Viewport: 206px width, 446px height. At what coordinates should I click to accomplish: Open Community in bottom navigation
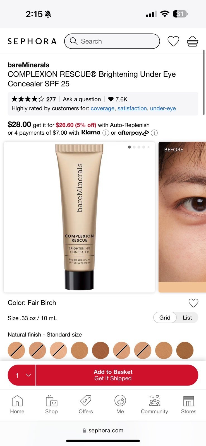(154, 405)
